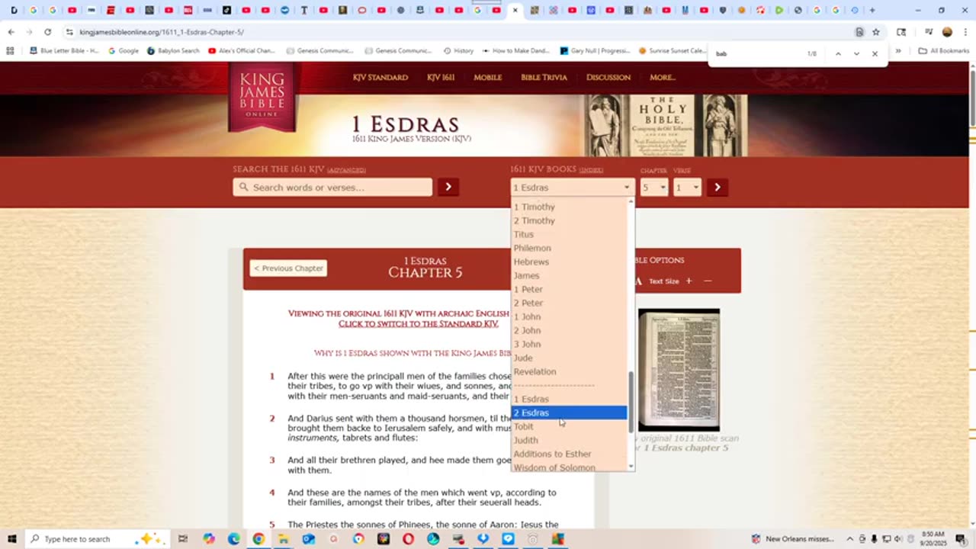The width and height of the screenshot is (976, 549).
Task: Select Titus in the book list
Action: [x=569, y=234]
